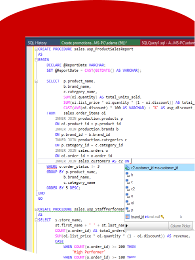Click the INNER JOIN sales.orders o line

click(81, 151)
